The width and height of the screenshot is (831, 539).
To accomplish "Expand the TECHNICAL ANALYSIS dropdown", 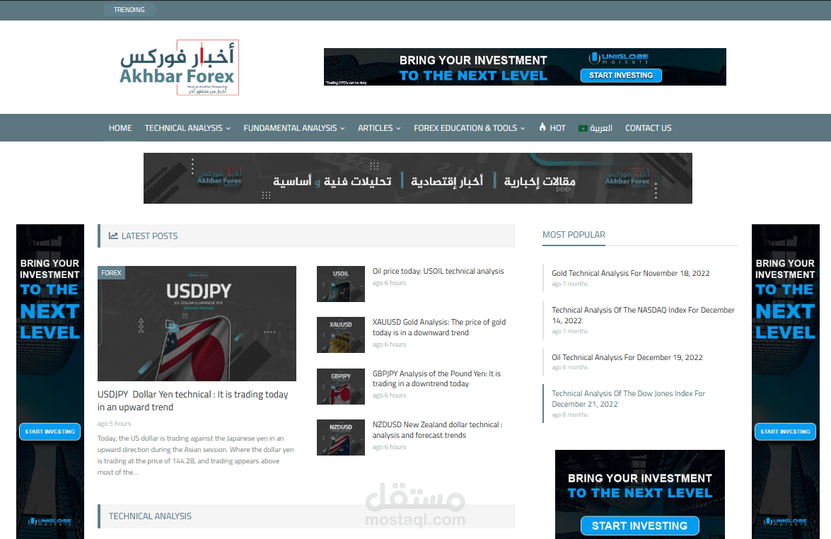I will [x=184, y=128].
